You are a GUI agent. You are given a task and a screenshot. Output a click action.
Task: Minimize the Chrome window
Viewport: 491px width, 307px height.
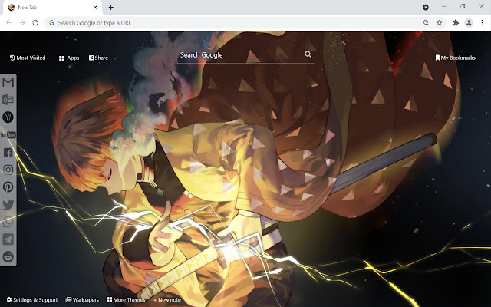tap(444, 6)
